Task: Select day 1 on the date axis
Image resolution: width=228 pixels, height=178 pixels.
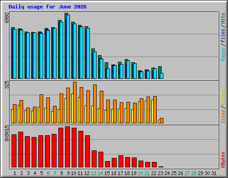Action: click(15, 173)
